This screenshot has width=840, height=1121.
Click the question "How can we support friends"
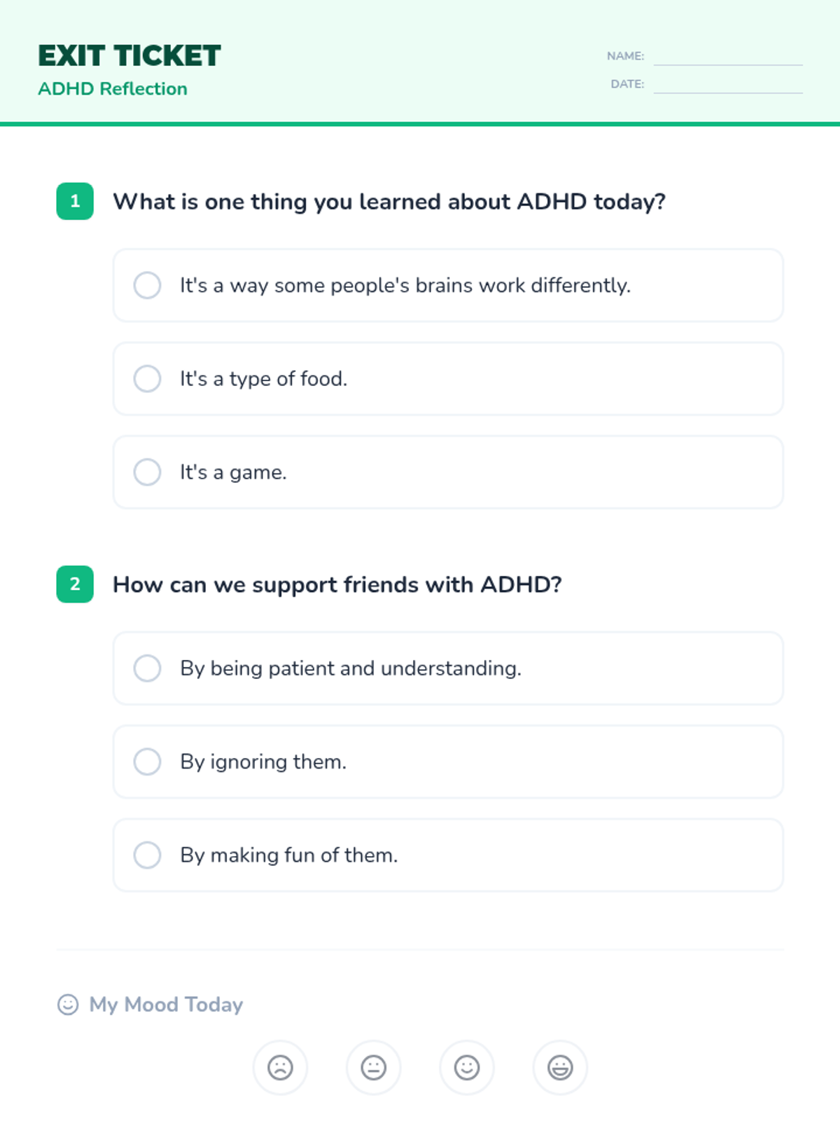[x=337, y=584]
